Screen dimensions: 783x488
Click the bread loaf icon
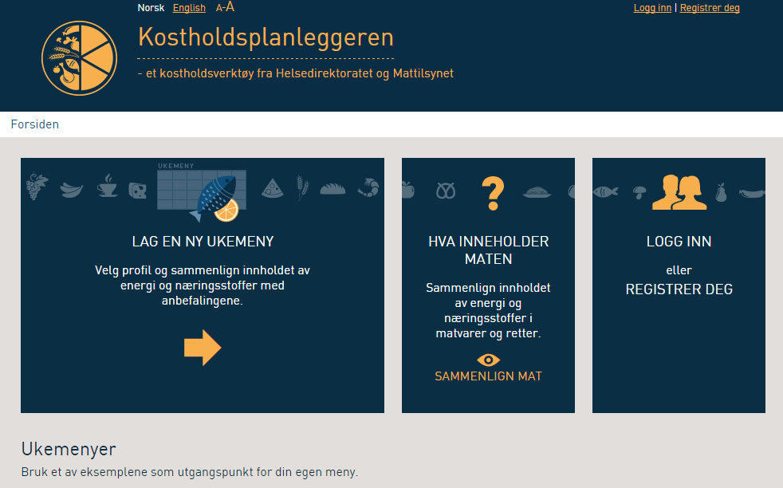[332, 188]
